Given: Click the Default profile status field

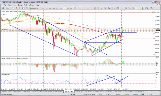Looking at the screenshot, I should (x=73, y=94).
